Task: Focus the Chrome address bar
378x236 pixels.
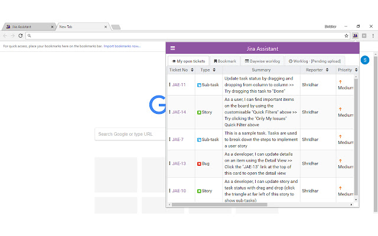Action: coord(188,35)
